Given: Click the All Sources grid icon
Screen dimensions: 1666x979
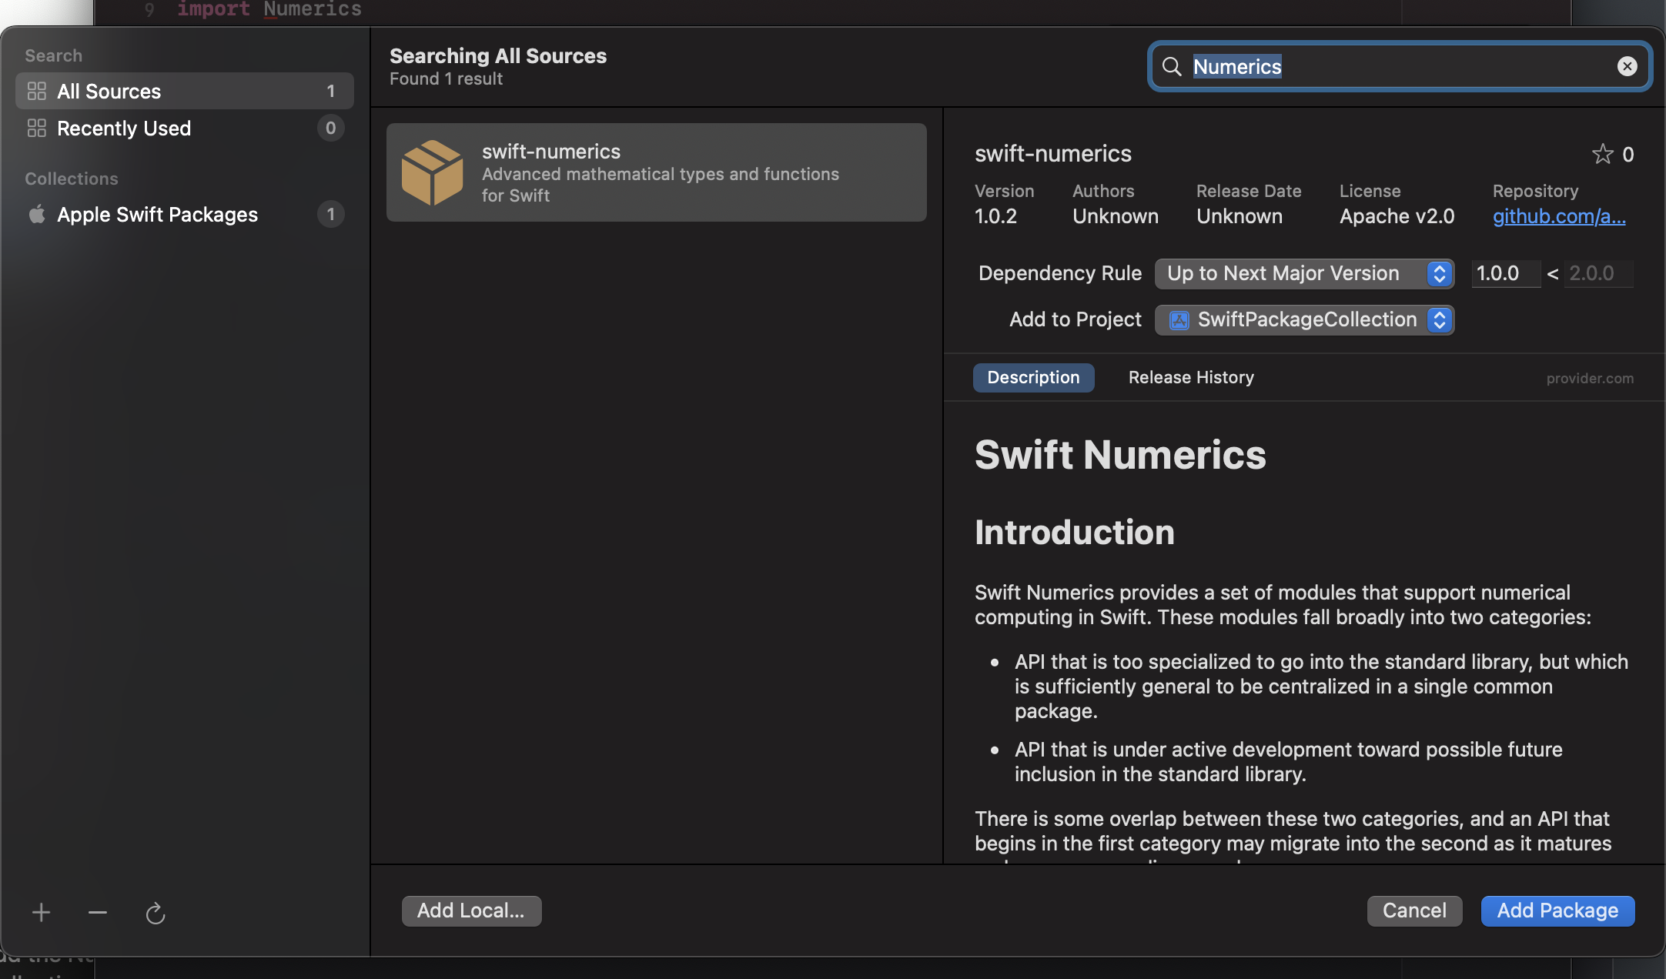Looking at the screenshot, I should tap(37, 91).
